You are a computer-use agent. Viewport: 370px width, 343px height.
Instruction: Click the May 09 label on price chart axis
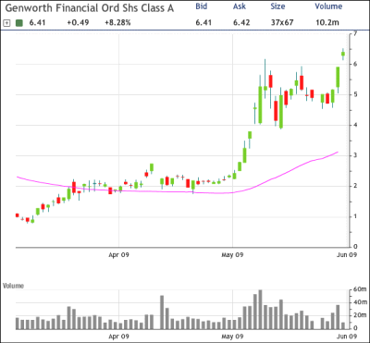tap(233, 255)
